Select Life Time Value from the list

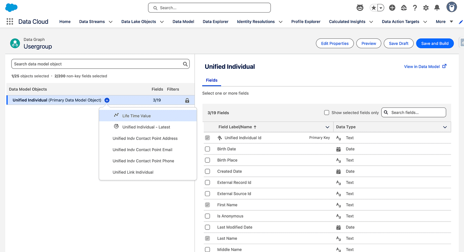click(x=136, y=116)
